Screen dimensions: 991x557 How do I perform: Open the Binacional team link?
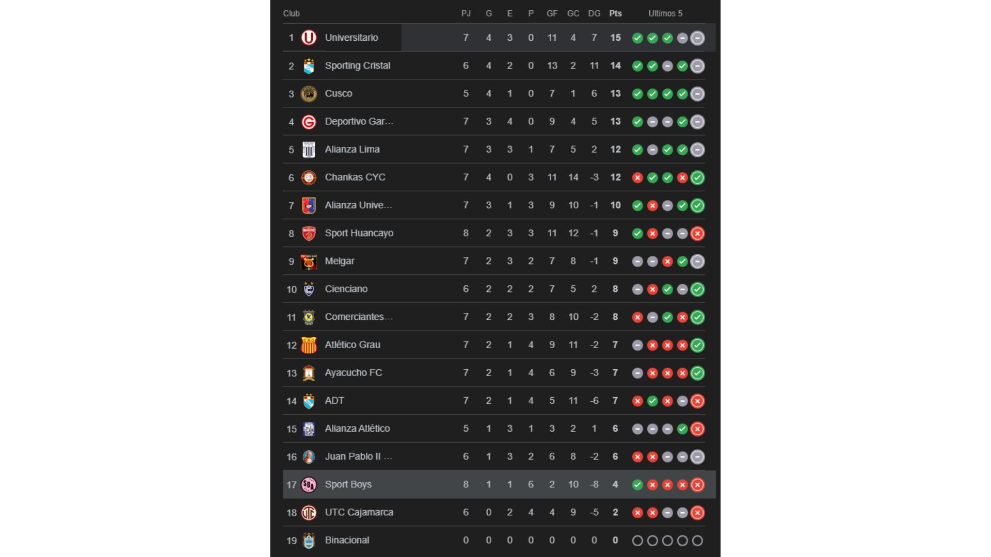[347, 540]
